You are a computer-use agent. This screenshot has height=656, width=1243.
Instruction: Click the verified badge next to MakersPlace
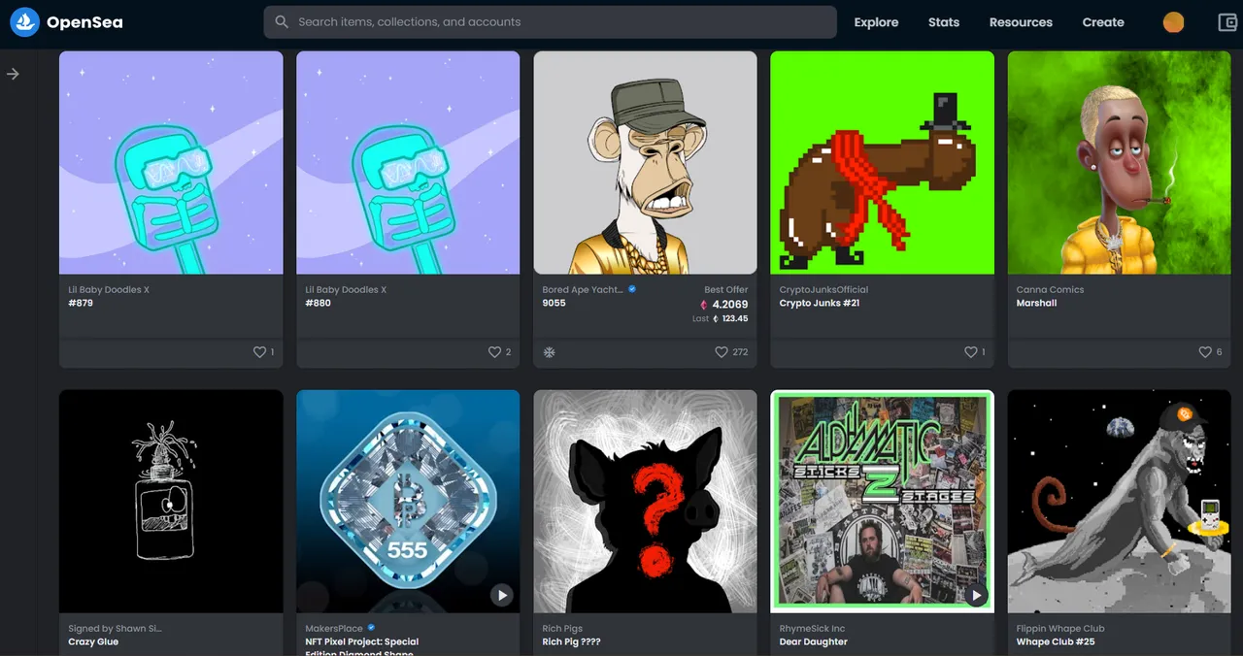click(371, 628)
